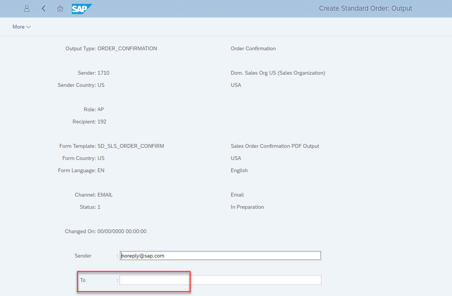
Task: Click the Changed On date value
Action: click(122, 231)
